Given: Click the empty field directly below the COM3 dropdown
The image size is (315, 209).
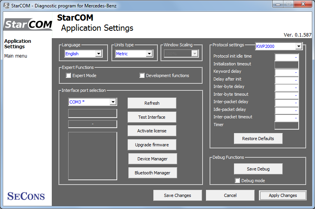Looking at the screenshot, I should pyautogui.click(x=93, y=113).
